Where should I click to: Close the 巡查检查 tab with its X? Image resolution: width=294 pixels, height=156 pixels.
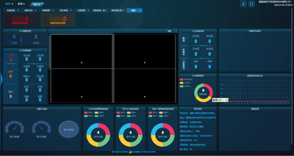click(18, 10)
